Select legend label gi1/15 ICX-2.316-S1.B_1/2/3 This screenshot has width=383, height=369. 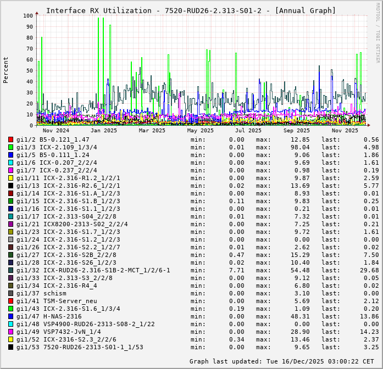[x=68, y=201]
